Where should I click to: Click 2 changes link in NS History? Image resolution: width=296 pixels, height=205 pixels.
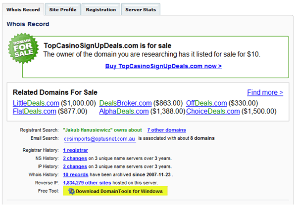(x=75, y=158)
